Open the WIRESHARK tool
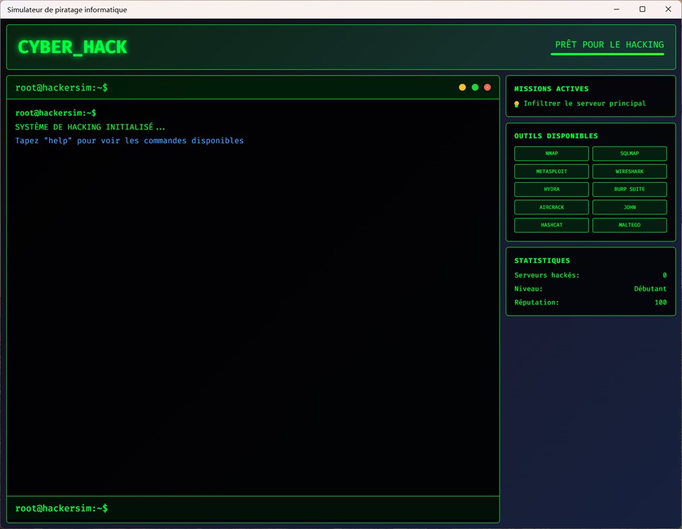The height and width of the screenshot is (529, 682). 629,171
